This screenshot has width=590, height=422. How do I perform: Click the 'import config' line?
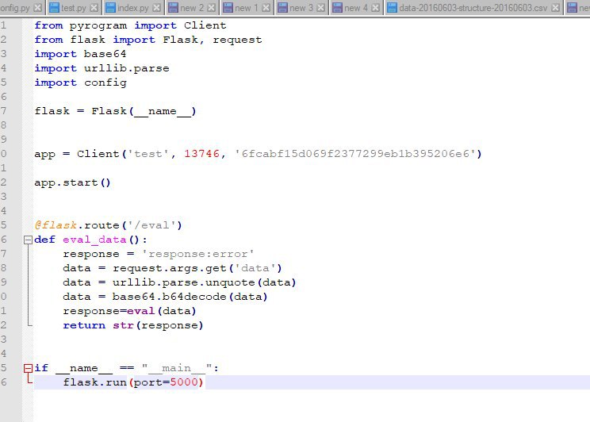pos(80,82)
